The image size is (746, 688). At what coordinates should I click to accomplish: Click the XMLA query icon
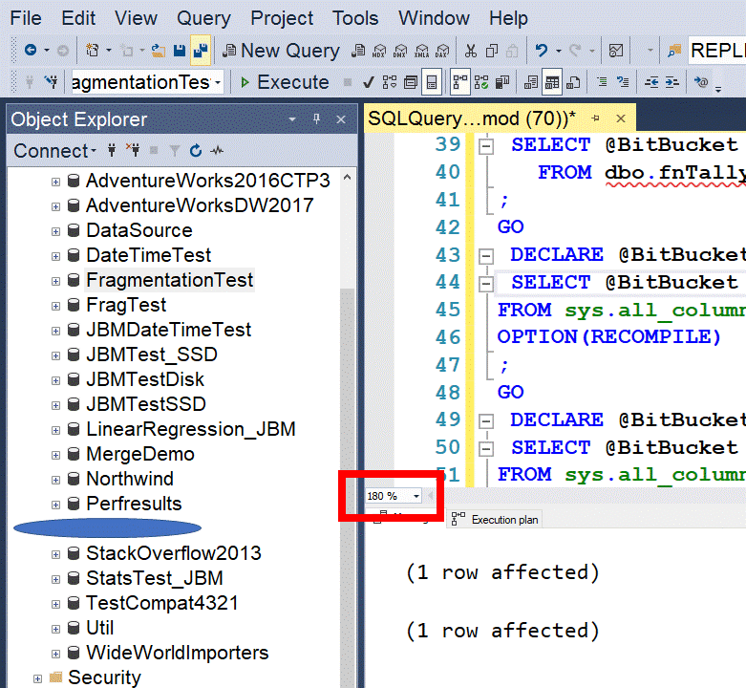[x=421, y=51]
